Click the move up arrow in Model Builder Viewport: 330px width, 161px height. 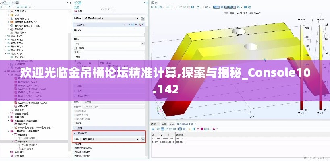tap(9, 7)
